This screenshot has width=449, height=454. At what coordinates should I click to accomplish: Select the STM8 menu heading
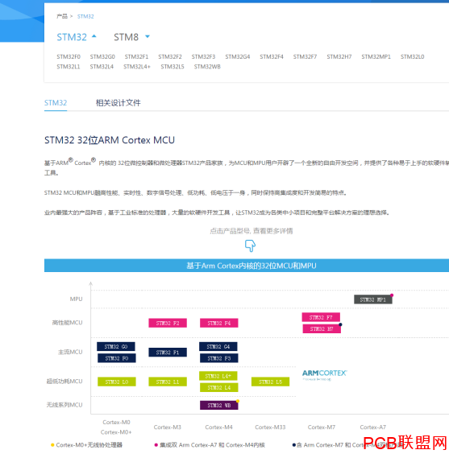[126, 37]
